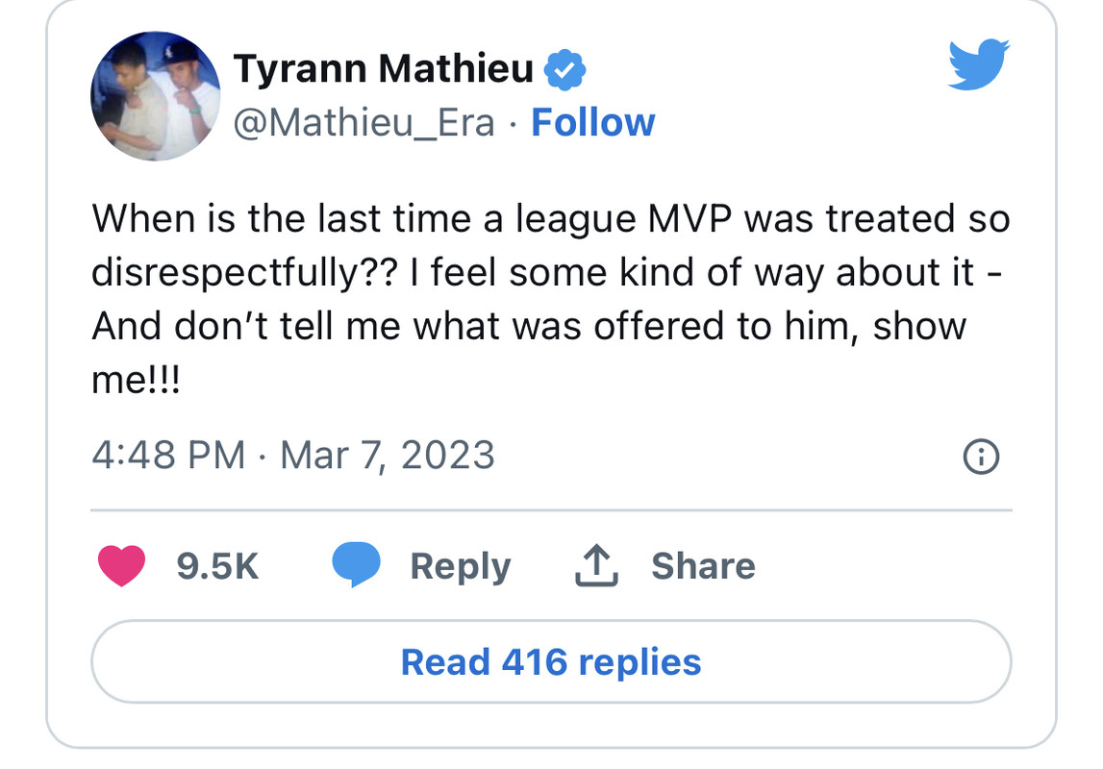Click 'me!!!' on the tweet's last line
Screen dimensions: 1103x769
coord(137,381)
